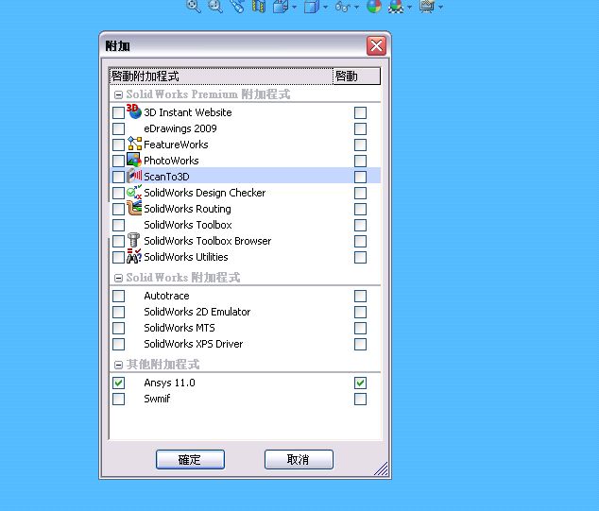
Task: Enable the eDrawings 2009 active checkbox
Action: (x=118, y=128)
